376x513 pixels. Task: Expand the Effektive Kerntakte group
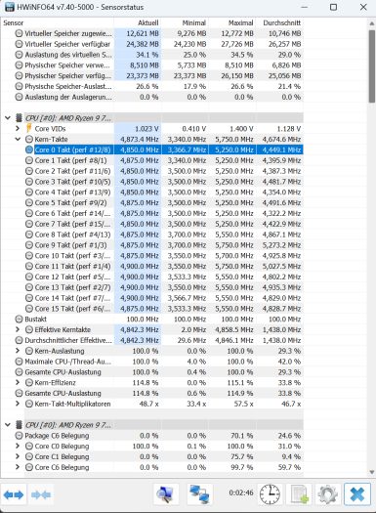(x=18, y=329)
